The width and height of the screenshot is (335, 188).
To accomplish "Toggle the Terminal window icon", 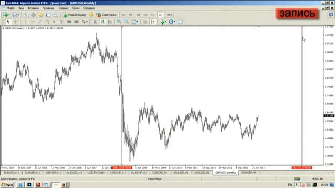I will 48,15.
